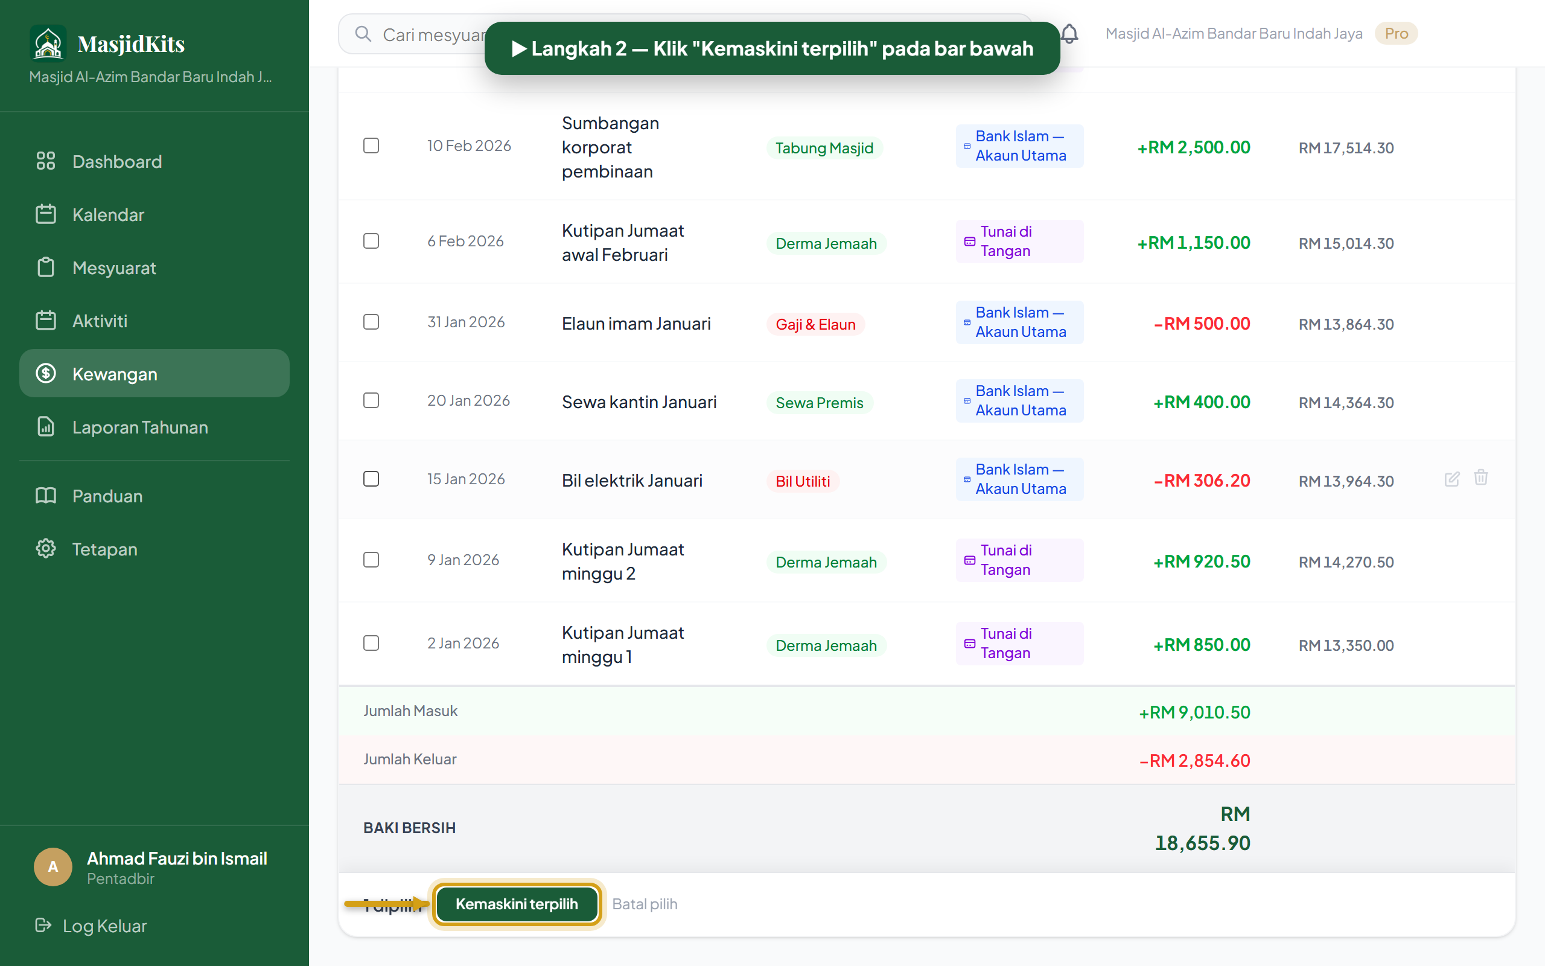Screen dimensions: 1545x966
Task: Delete the Bil elektrik Januari transaction
Action: click(1481, 477)
